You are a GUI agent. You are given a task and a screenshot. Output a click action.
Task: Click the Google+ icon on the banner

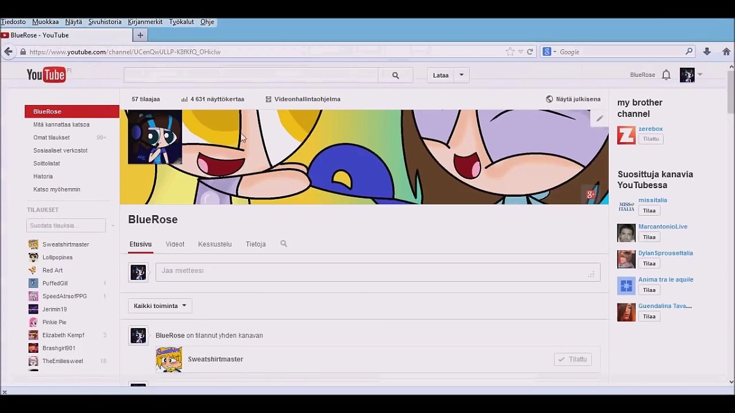(x=590, y=194)
